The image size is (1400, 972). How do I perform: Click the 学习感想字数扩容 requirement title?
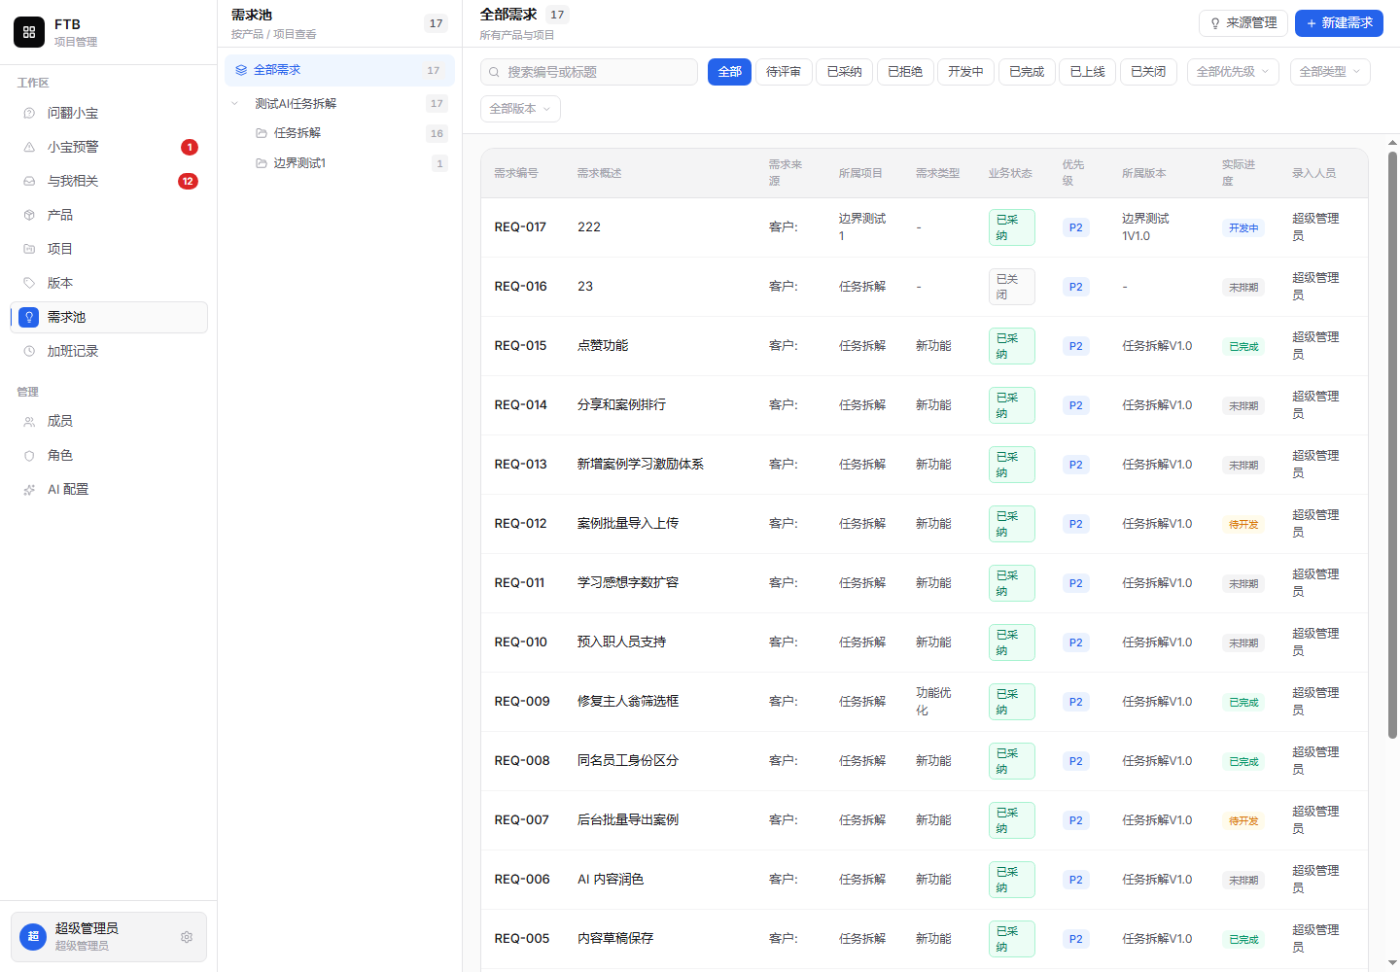click(x=628, y=583)
